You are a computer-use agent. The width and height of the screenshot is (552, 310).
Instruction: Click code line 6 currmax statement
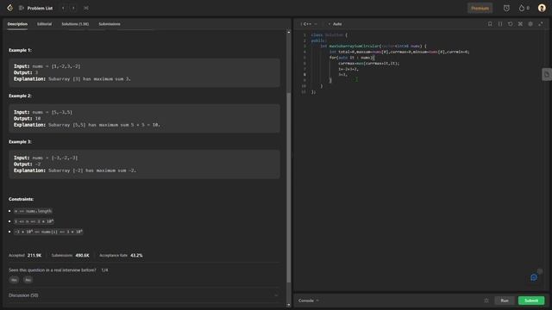pos(369,63)
